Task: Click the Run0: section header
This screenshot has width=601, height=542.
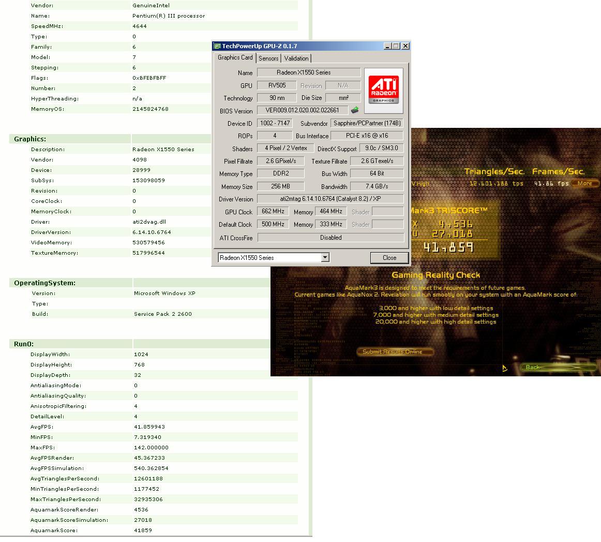Action: click(24, 344)
